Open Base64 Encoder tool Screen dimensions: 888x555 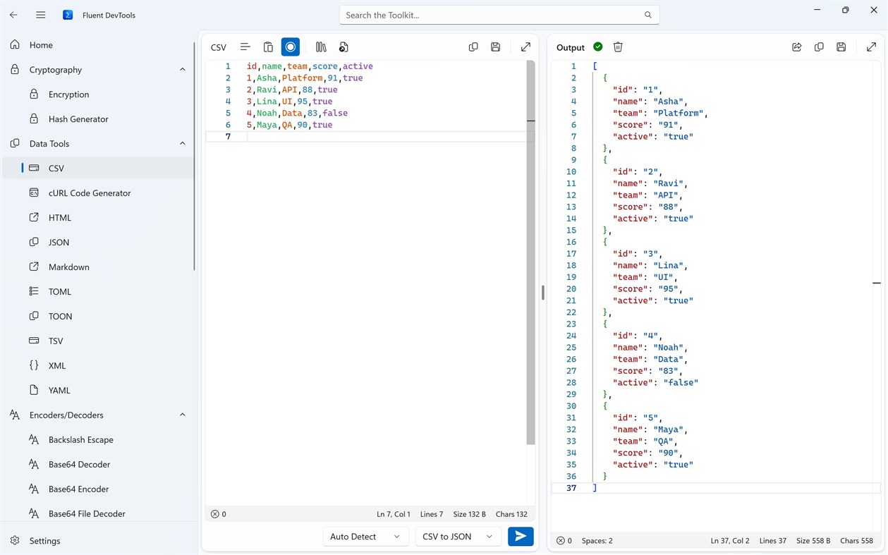point(99,489)
